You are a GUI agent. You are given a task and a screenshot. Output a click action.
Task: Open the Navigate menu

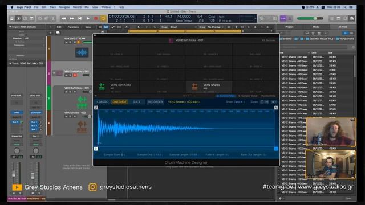64,7
